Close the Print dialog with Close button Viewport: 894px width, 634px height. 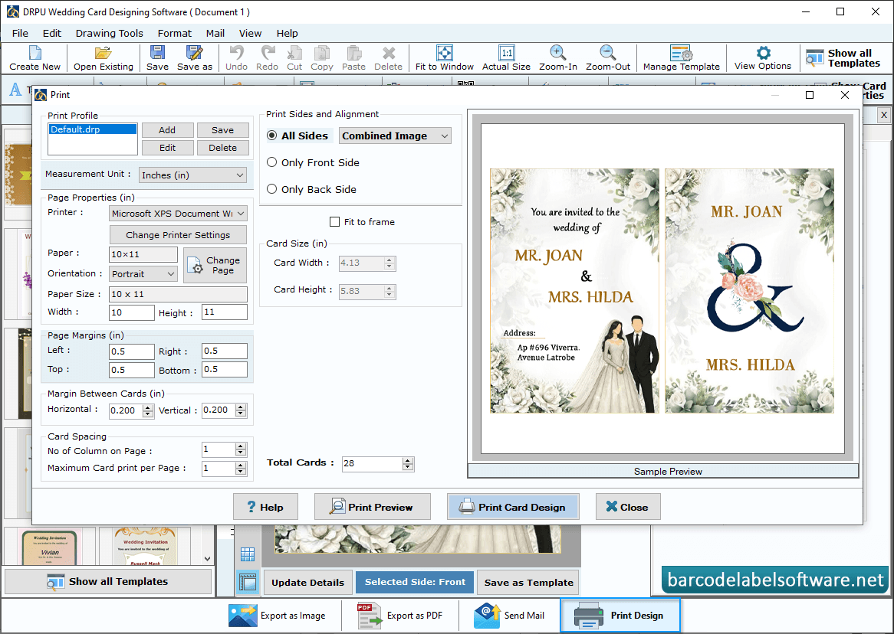(x=628, y=506)
